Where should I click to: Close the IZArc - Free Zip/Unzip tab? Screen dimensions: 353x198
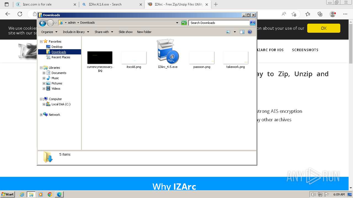(207, 4)
